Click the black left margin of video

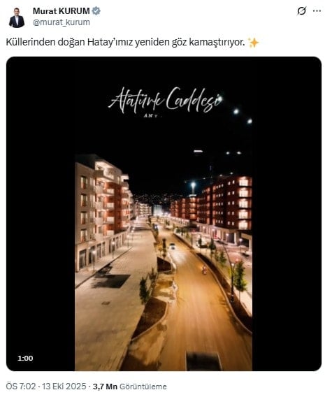click(41, 214)
